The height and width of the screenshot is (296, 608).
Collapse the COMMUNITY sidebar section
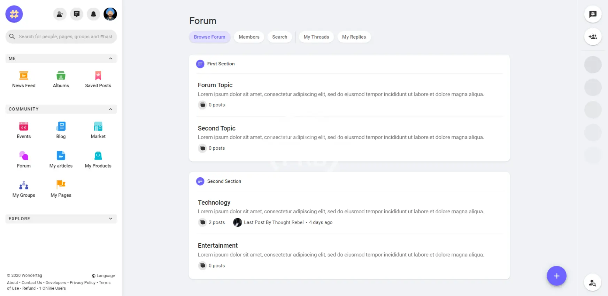pyautogui.click(x=110, y=109)
